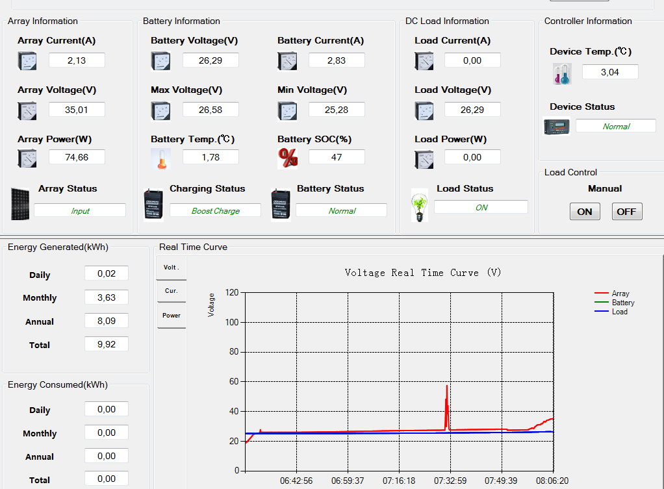Click the Daily Energy Generated field
664x489 pixels.
107,273
